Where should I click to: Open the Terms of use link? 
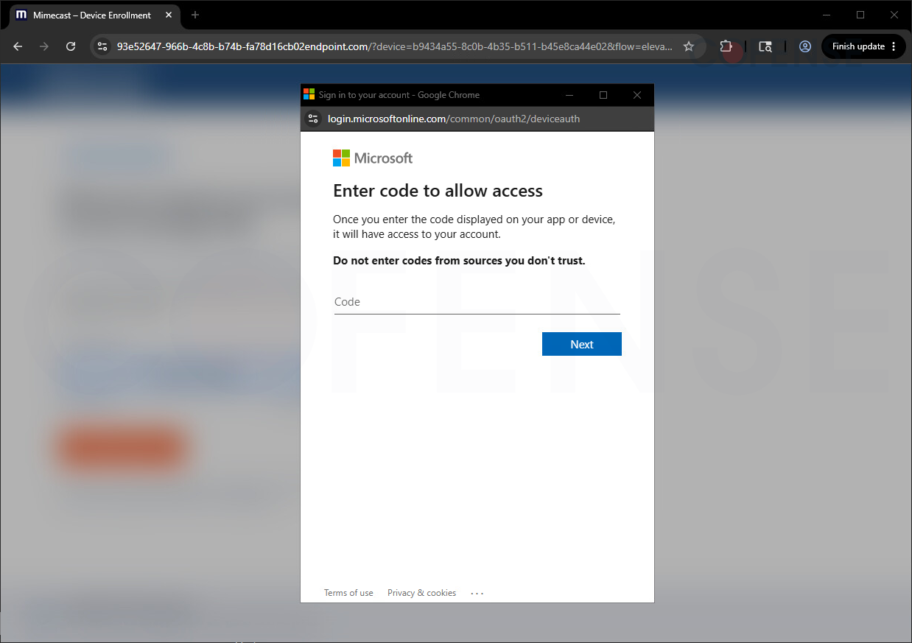point(348,593)
